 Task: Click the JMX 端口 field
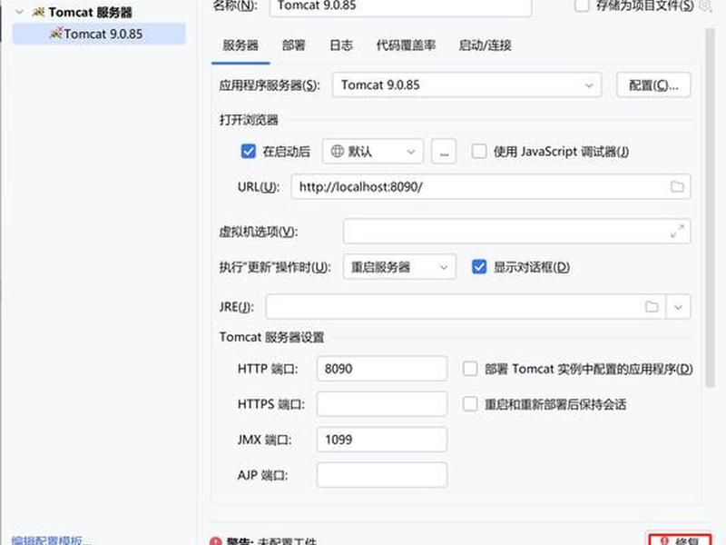click(382, 440)
